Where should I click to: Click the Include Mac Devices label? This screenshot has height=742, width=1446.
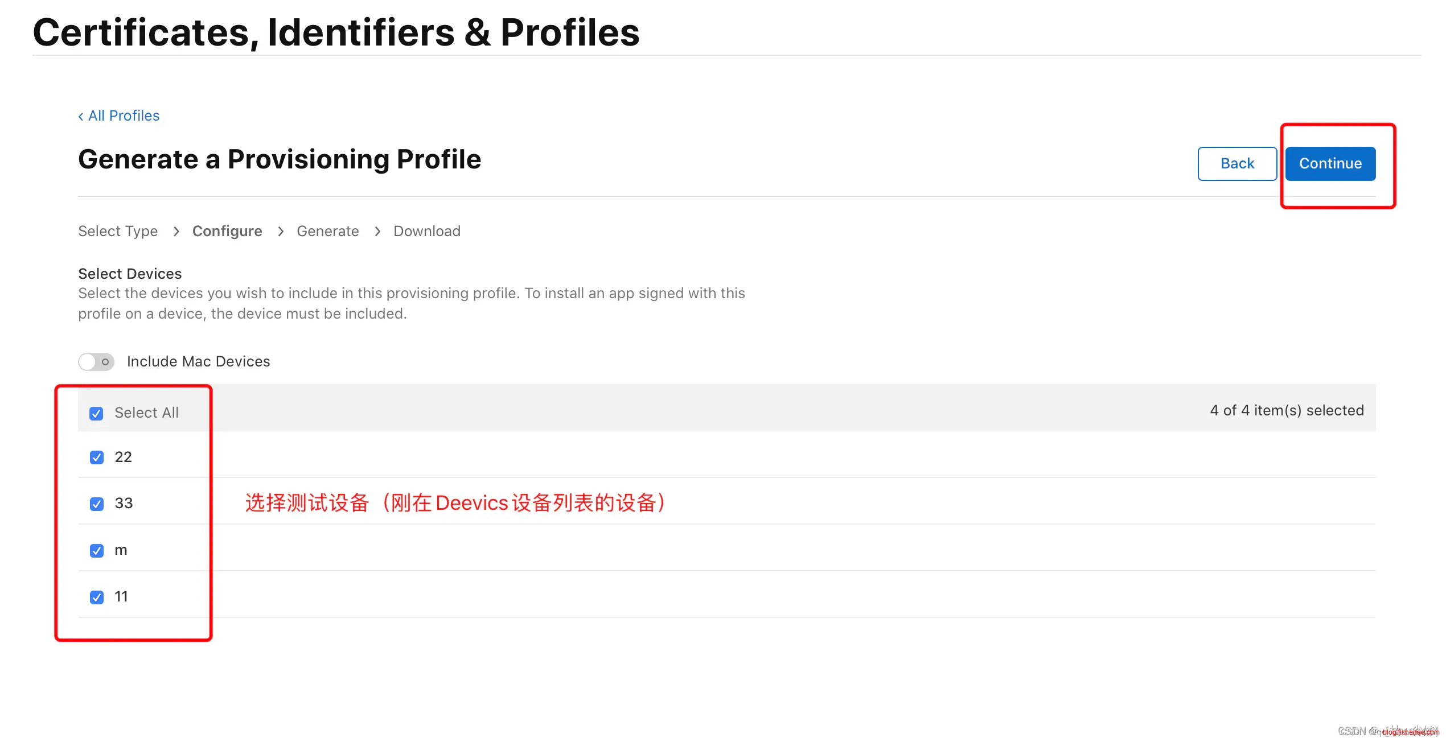[x=198, y=361]
